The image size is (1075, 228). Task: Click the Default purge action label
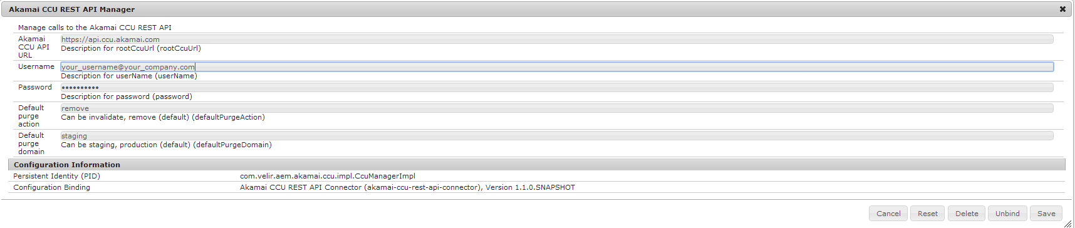[31, 116]
